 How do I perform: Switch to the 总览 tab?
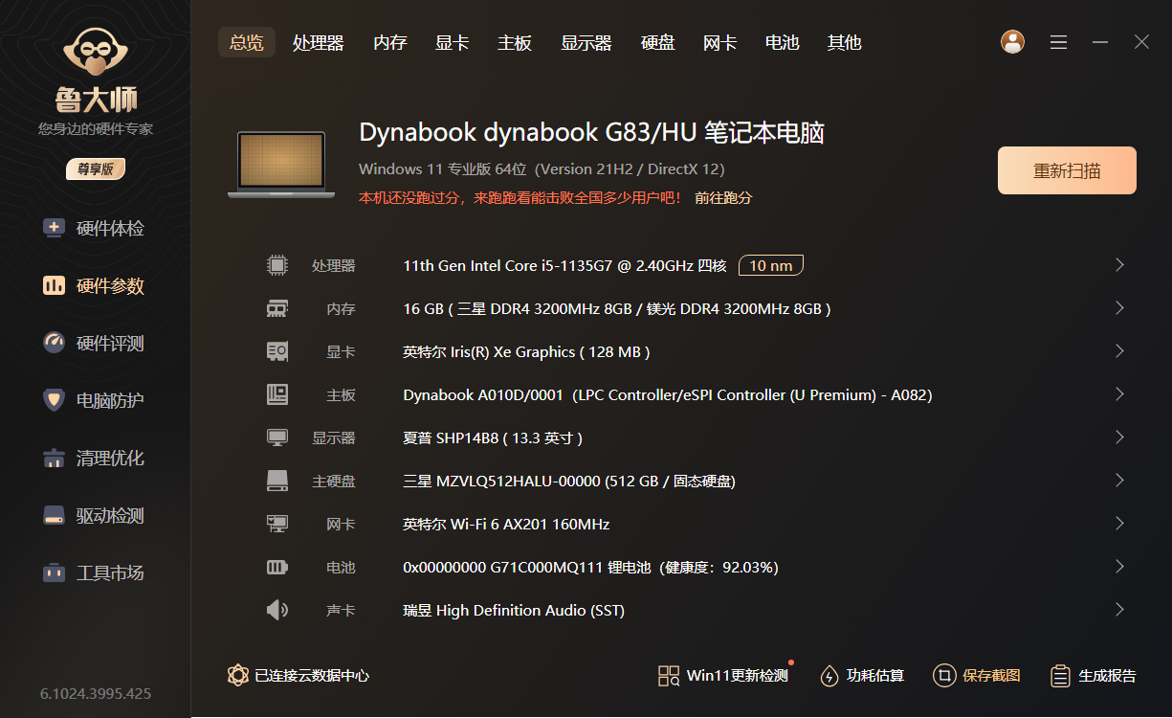247,43
